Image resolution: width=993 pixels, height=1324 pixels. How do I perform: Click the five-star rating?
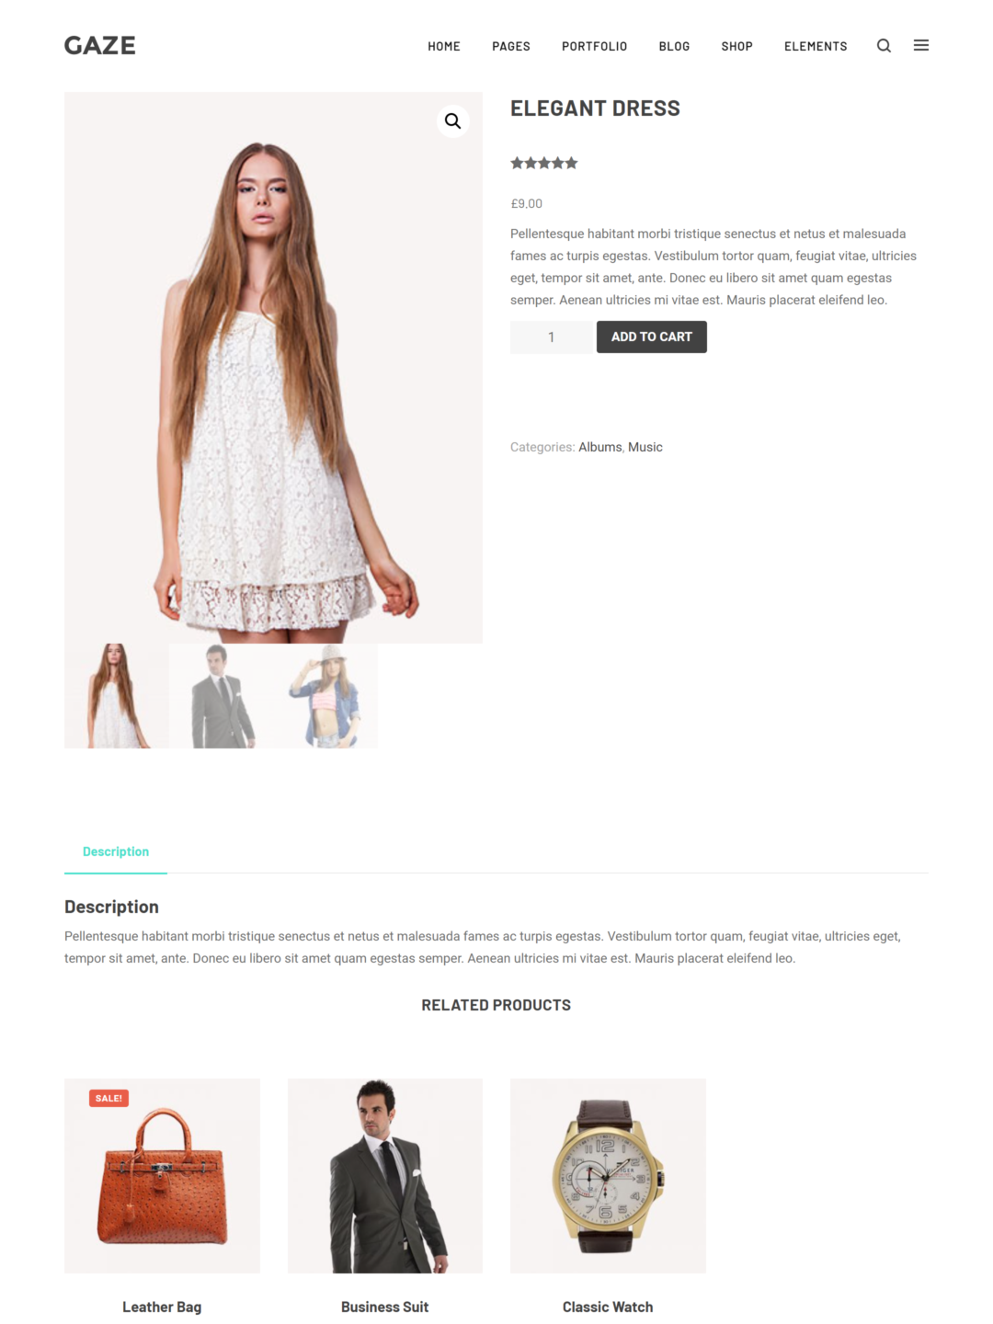point(544,163)
